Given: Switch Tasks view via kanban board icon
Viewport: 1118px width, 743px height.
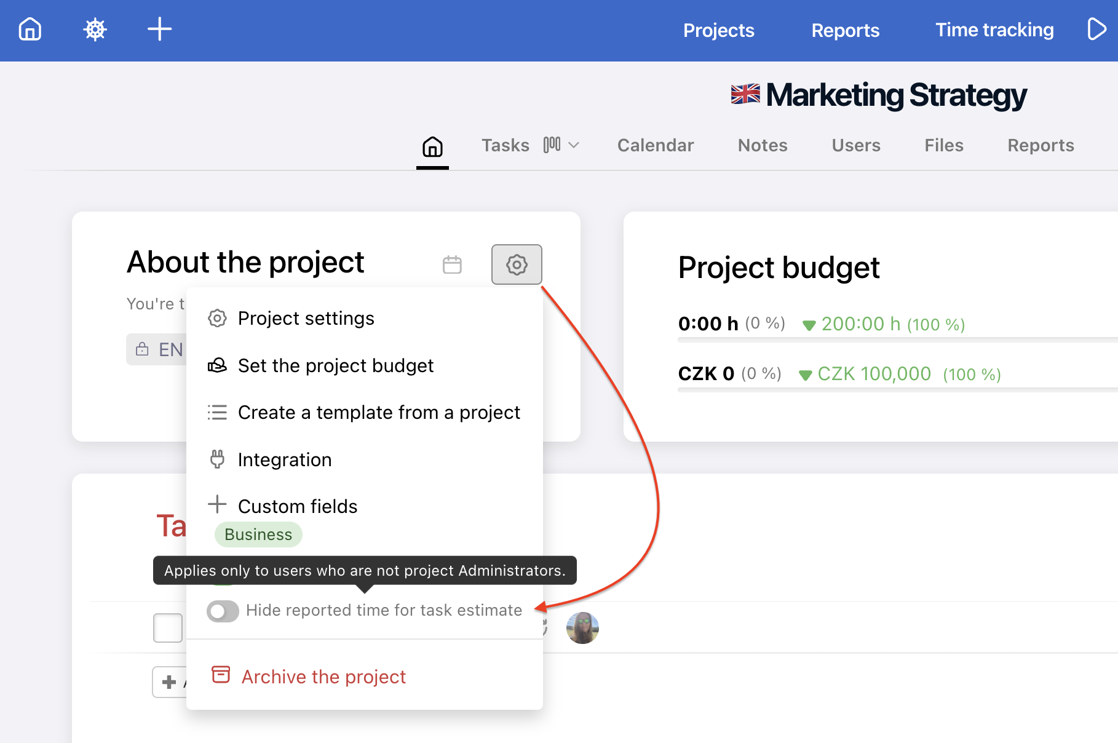Looking at the screenshot, I should click(x=552, y=145).
